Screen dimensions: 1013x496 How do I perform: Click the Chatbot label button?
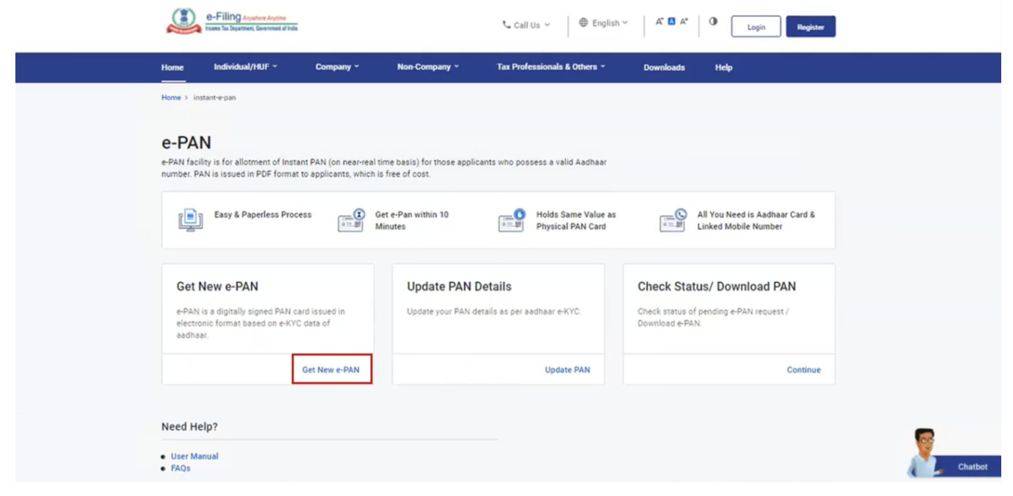pyautogui.click(x=972, y=467)
